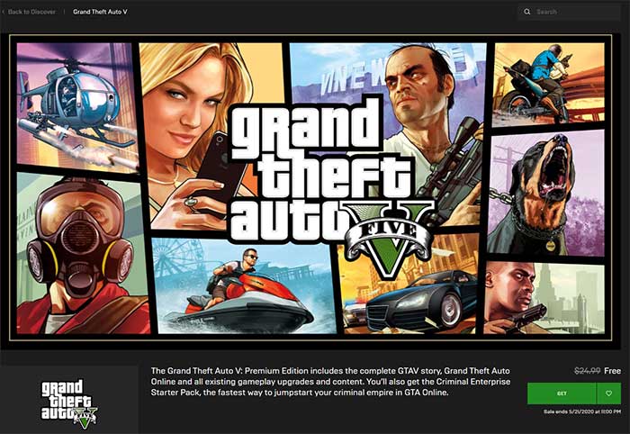Select the man aiming pistol panel
Viewport: 630px width, 434px height.
pos(544,298)
